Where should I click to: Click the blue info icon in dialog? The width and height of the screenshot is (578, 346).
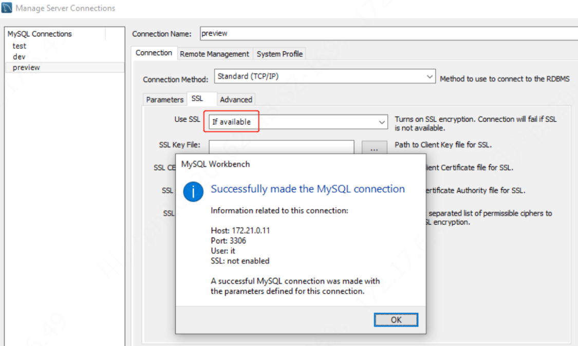point(193,192)
